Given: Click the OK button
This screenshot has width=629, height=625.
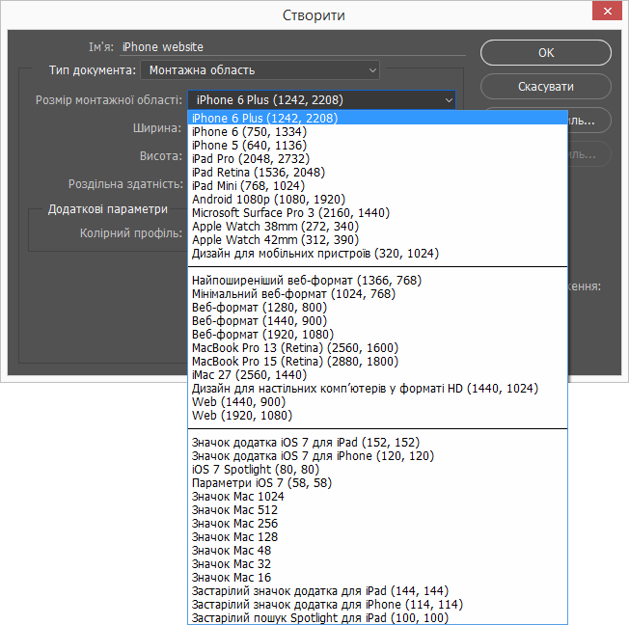Looking at the screenshot, I should (x=546, y=52).
